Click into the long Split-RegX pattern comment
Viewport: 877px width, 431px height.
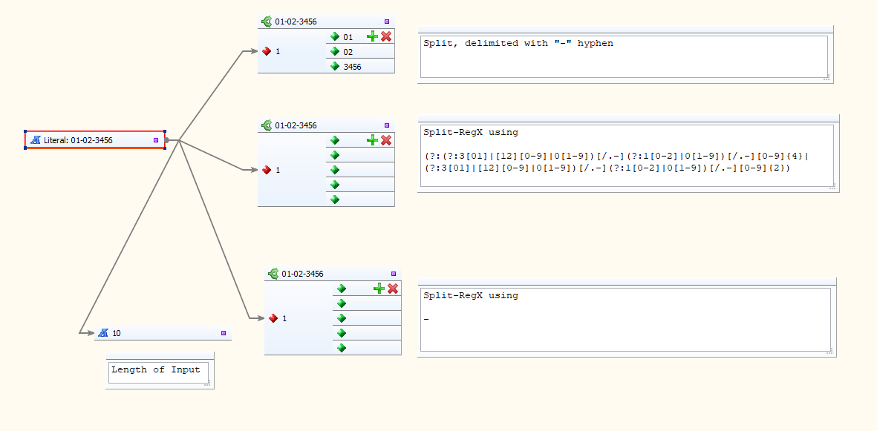point(627,157)
